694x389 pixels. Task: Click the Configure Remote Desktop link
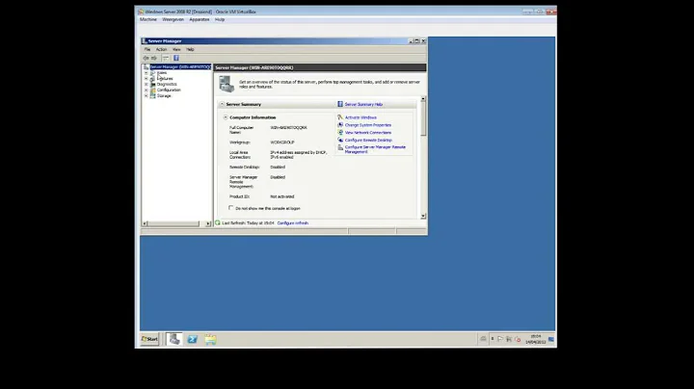[368, 141]
